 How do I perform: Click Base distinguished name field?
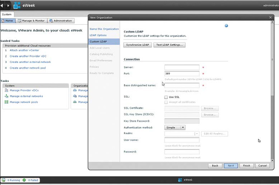coord(182,86)
